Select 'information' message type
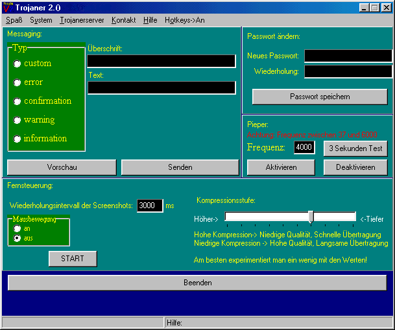Image resolution: width=395 pixels, height=330 pixels. 18,139
